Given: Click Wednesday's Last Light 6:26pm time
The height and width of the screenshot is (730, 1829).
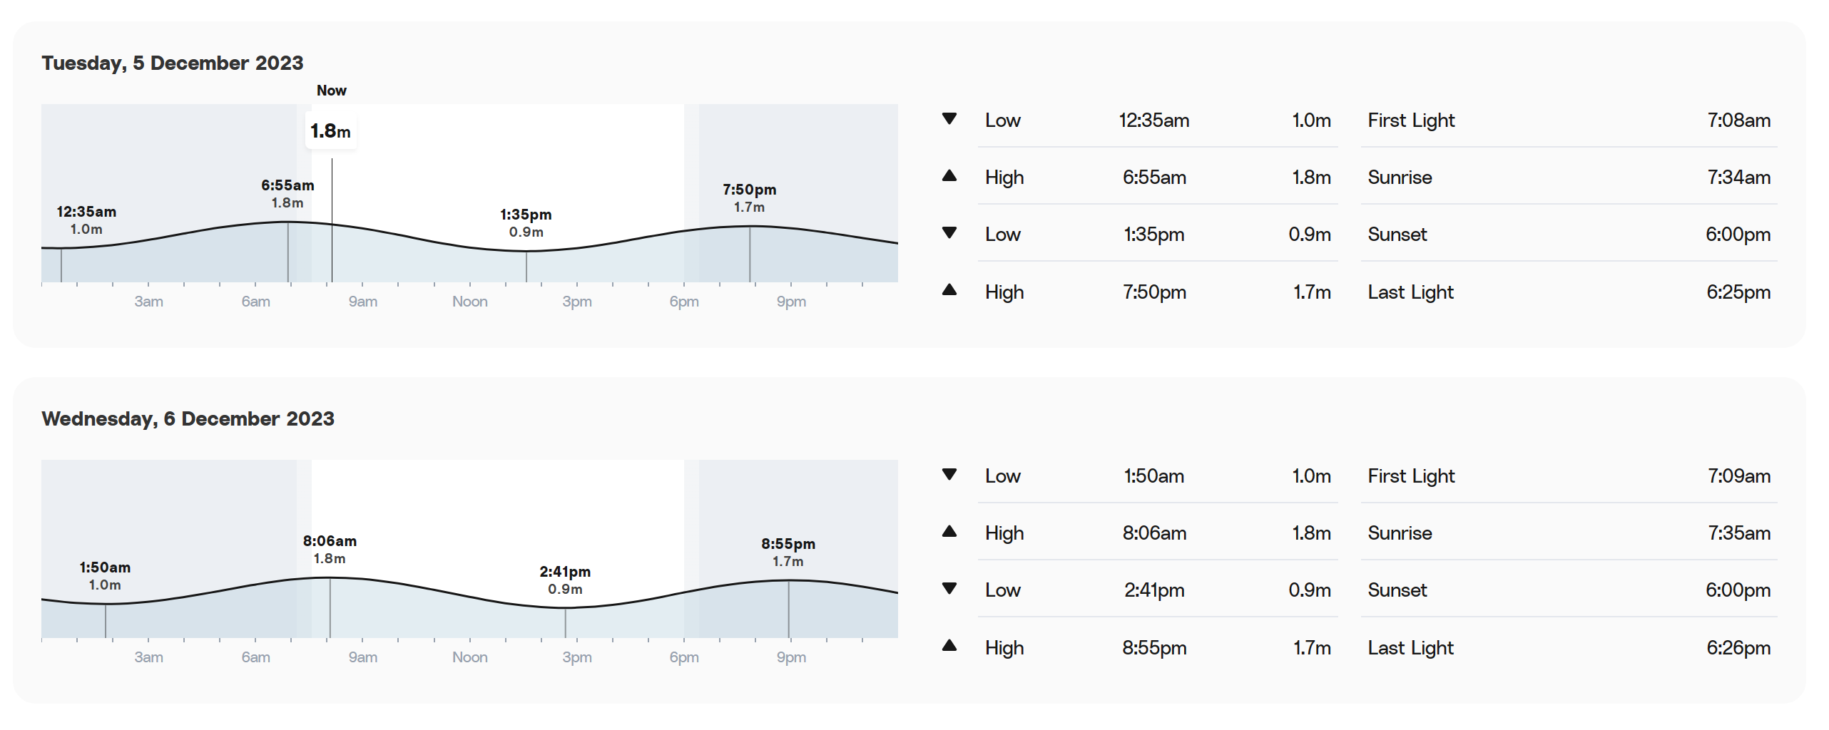Looking at the screenshot, I should [x=1738, y=648].
